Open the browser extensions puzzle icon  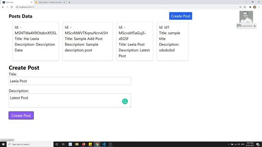click(x=250, y=7)
